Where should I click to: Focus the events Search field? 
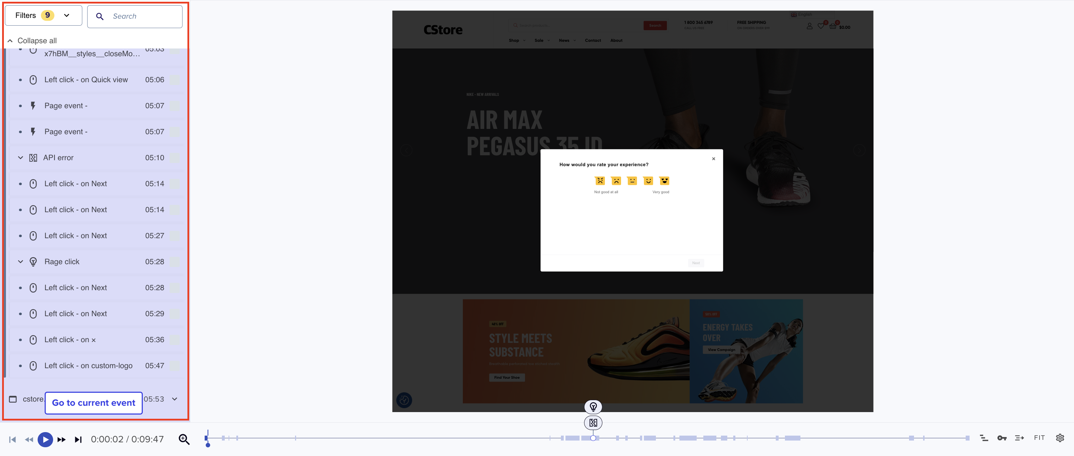coord(135,17)
